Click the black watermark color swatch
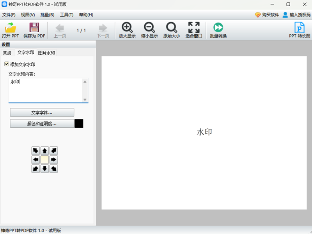 [79, 123]
